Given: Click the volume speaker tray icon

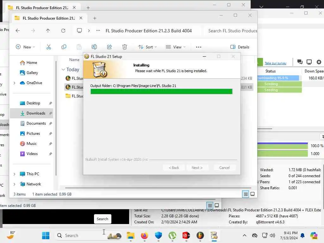Looking at the screenshot, I should (272, 235).
